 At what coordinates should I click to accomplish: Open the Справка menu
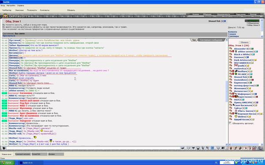pyautogui.click(x=20, y=6)
